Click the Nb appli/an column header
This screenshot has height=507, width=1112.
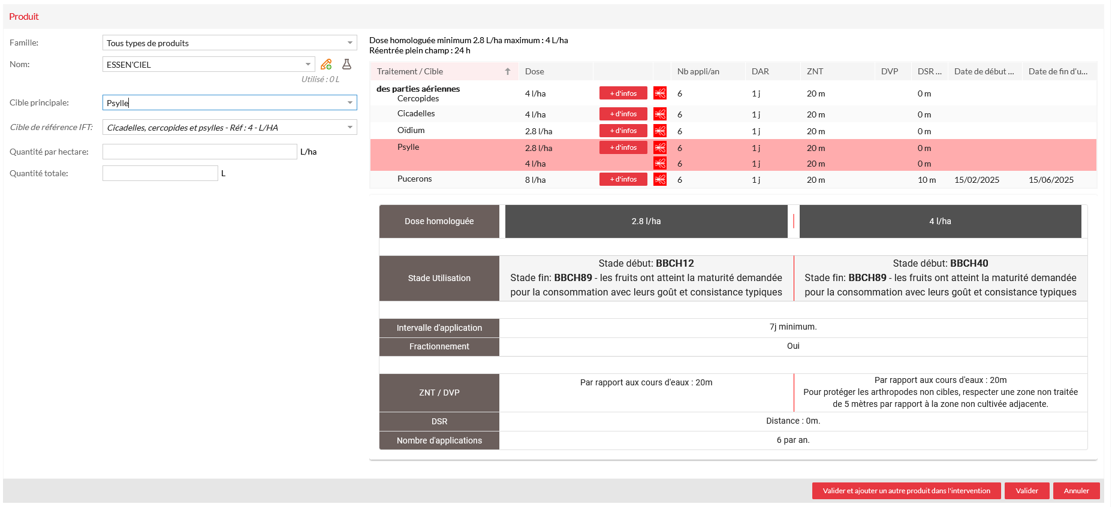(698, 71)
